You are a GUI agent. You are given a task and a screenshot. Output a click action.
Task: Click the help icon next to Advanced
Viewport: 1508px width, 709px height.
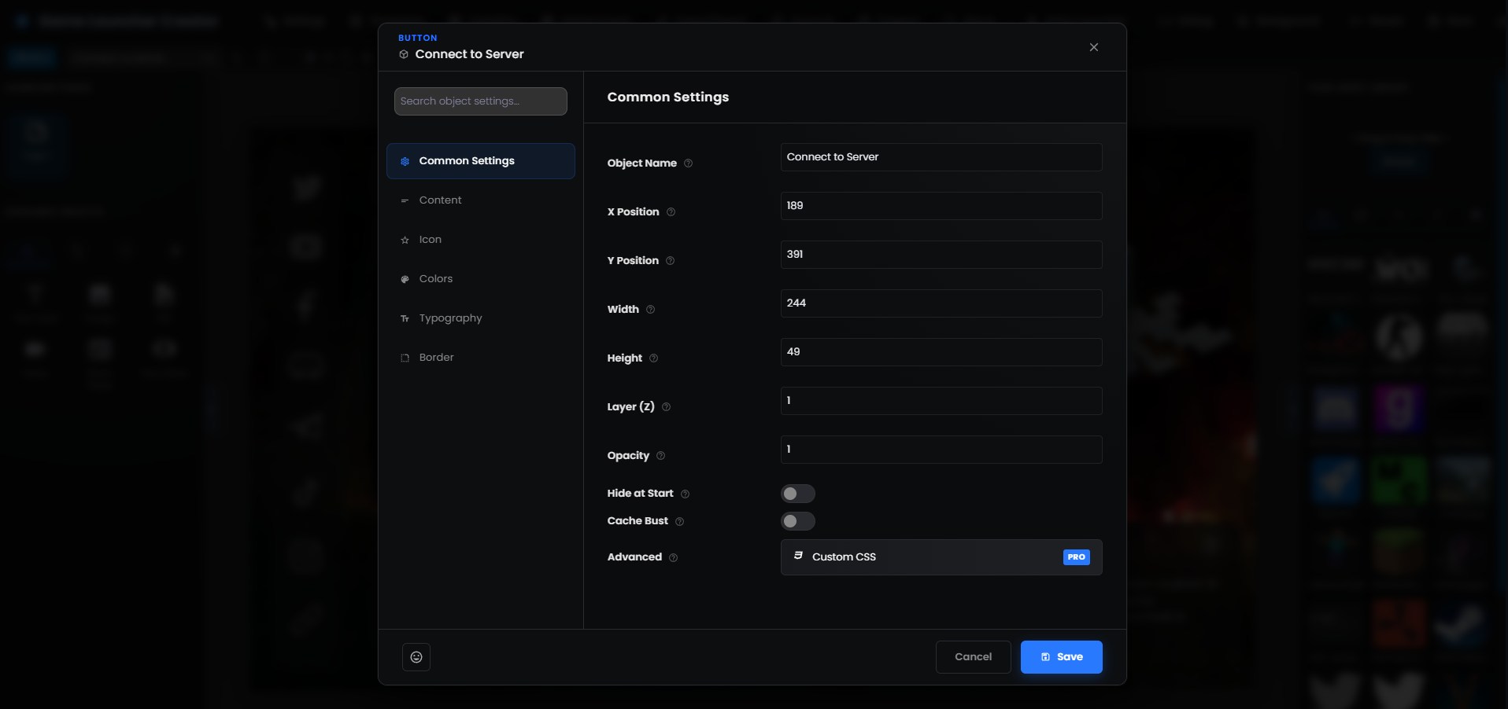point(673,557)
